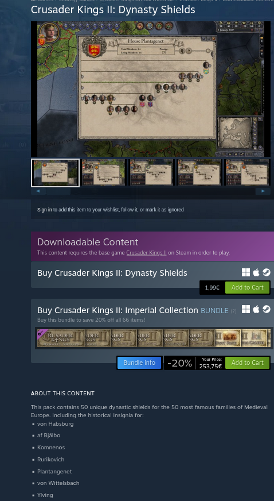Click the Steam icon in Imperial Collection bundle
274x501 pixels.
[267, 309]
